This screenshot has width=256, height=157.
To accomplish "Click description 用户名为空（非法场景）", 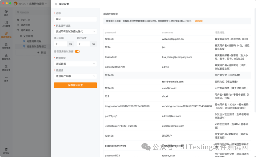I will click(227, 75).
